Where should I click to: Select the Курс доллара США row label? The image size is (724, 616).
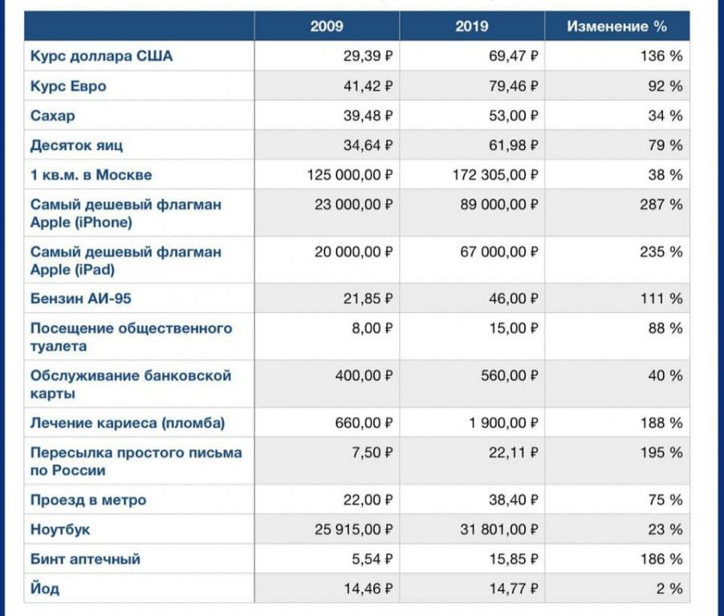click(x=101, y=56)
